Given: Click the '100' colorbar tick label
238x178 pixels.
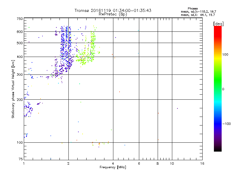Looking at the screenshot, I should click(x=225, y=55).
